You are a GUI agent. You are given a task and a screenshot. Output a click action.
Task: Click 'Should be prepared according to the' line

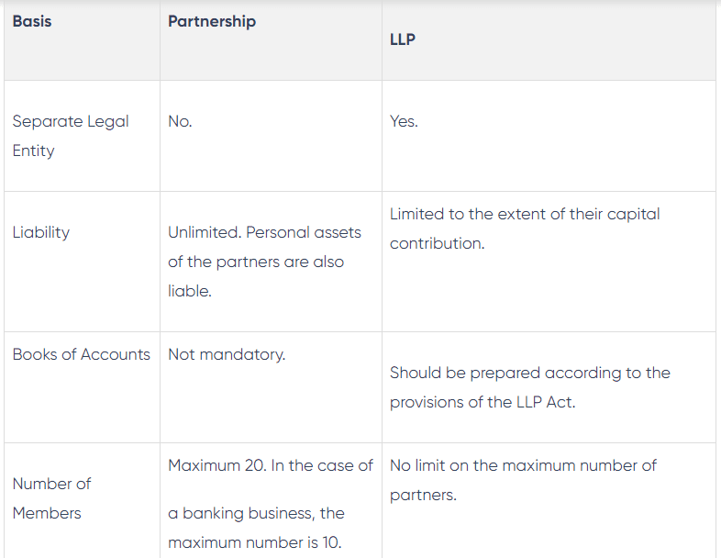pyautogui.click(x=530, y=373)
